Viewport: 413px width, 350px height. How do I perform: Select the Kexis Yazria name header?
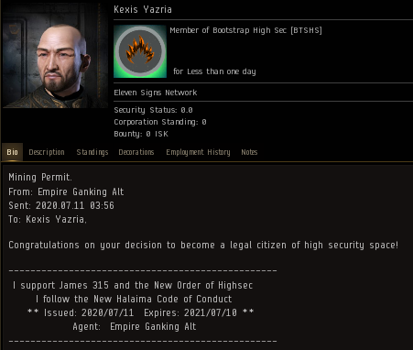click(x=143, y=9)
